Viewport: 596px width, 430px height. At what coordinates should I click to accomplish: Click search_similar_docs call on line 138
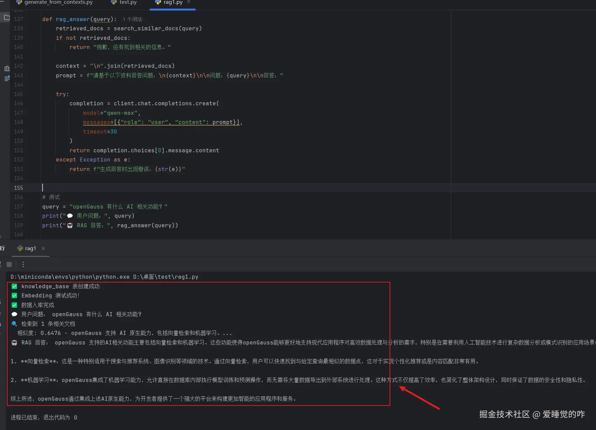pyautogui.click(x=158, y=29)
